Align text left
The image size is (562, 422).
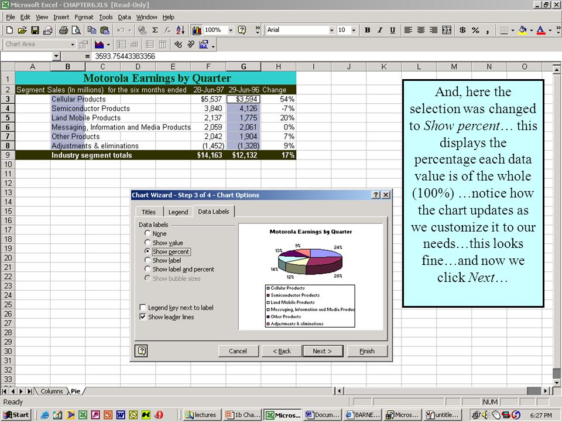point(408,30)
